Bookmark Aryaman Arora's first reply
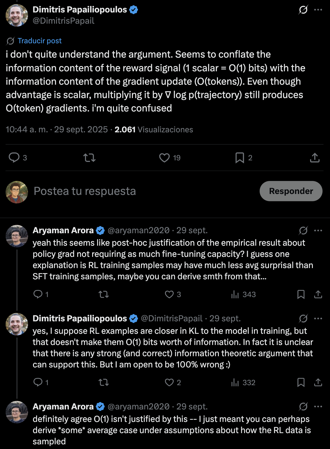Viewport: 330px width, 449px height. (301, 294)
